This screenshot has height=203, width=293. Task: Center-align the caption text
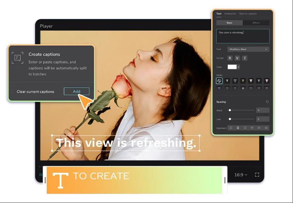click(x=238, y=128)
